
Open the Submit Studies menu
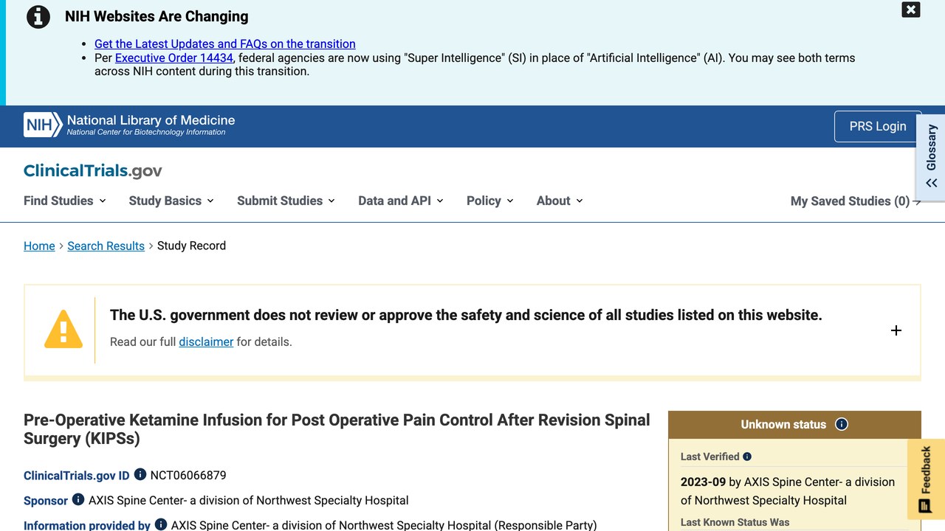tap(286, 201)
